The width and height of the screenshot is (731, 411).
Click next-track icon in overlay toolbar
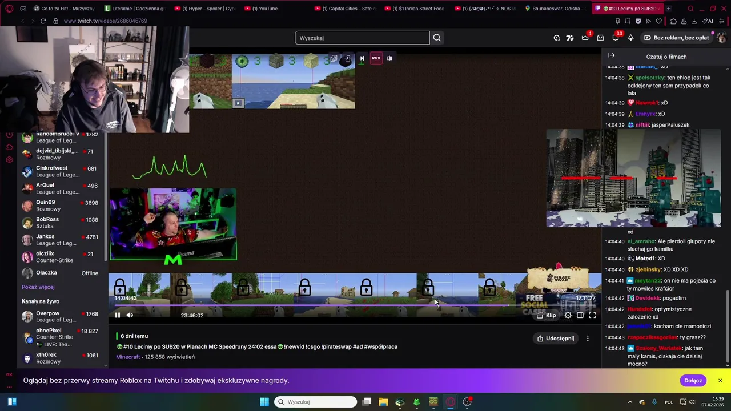362,58
